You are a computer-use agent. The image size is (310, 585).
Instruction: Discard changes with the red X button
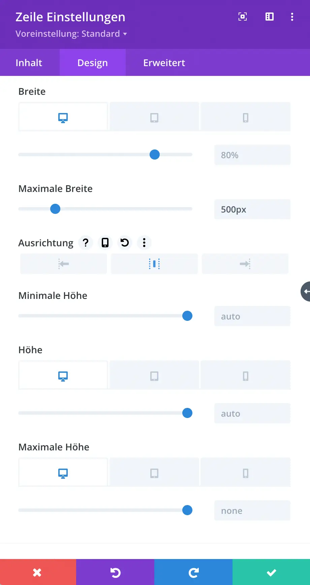coord(38,572)
